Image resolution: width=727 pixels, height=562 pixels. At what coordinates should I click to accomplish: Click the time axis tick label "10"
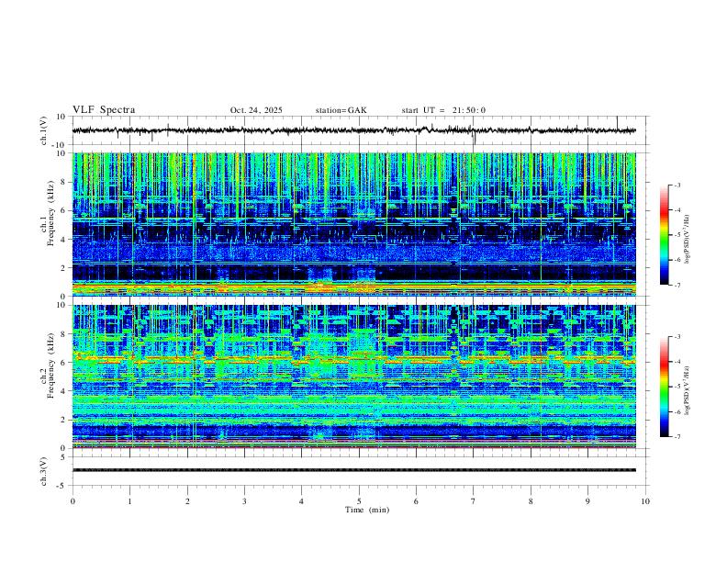tap(645, 501)
